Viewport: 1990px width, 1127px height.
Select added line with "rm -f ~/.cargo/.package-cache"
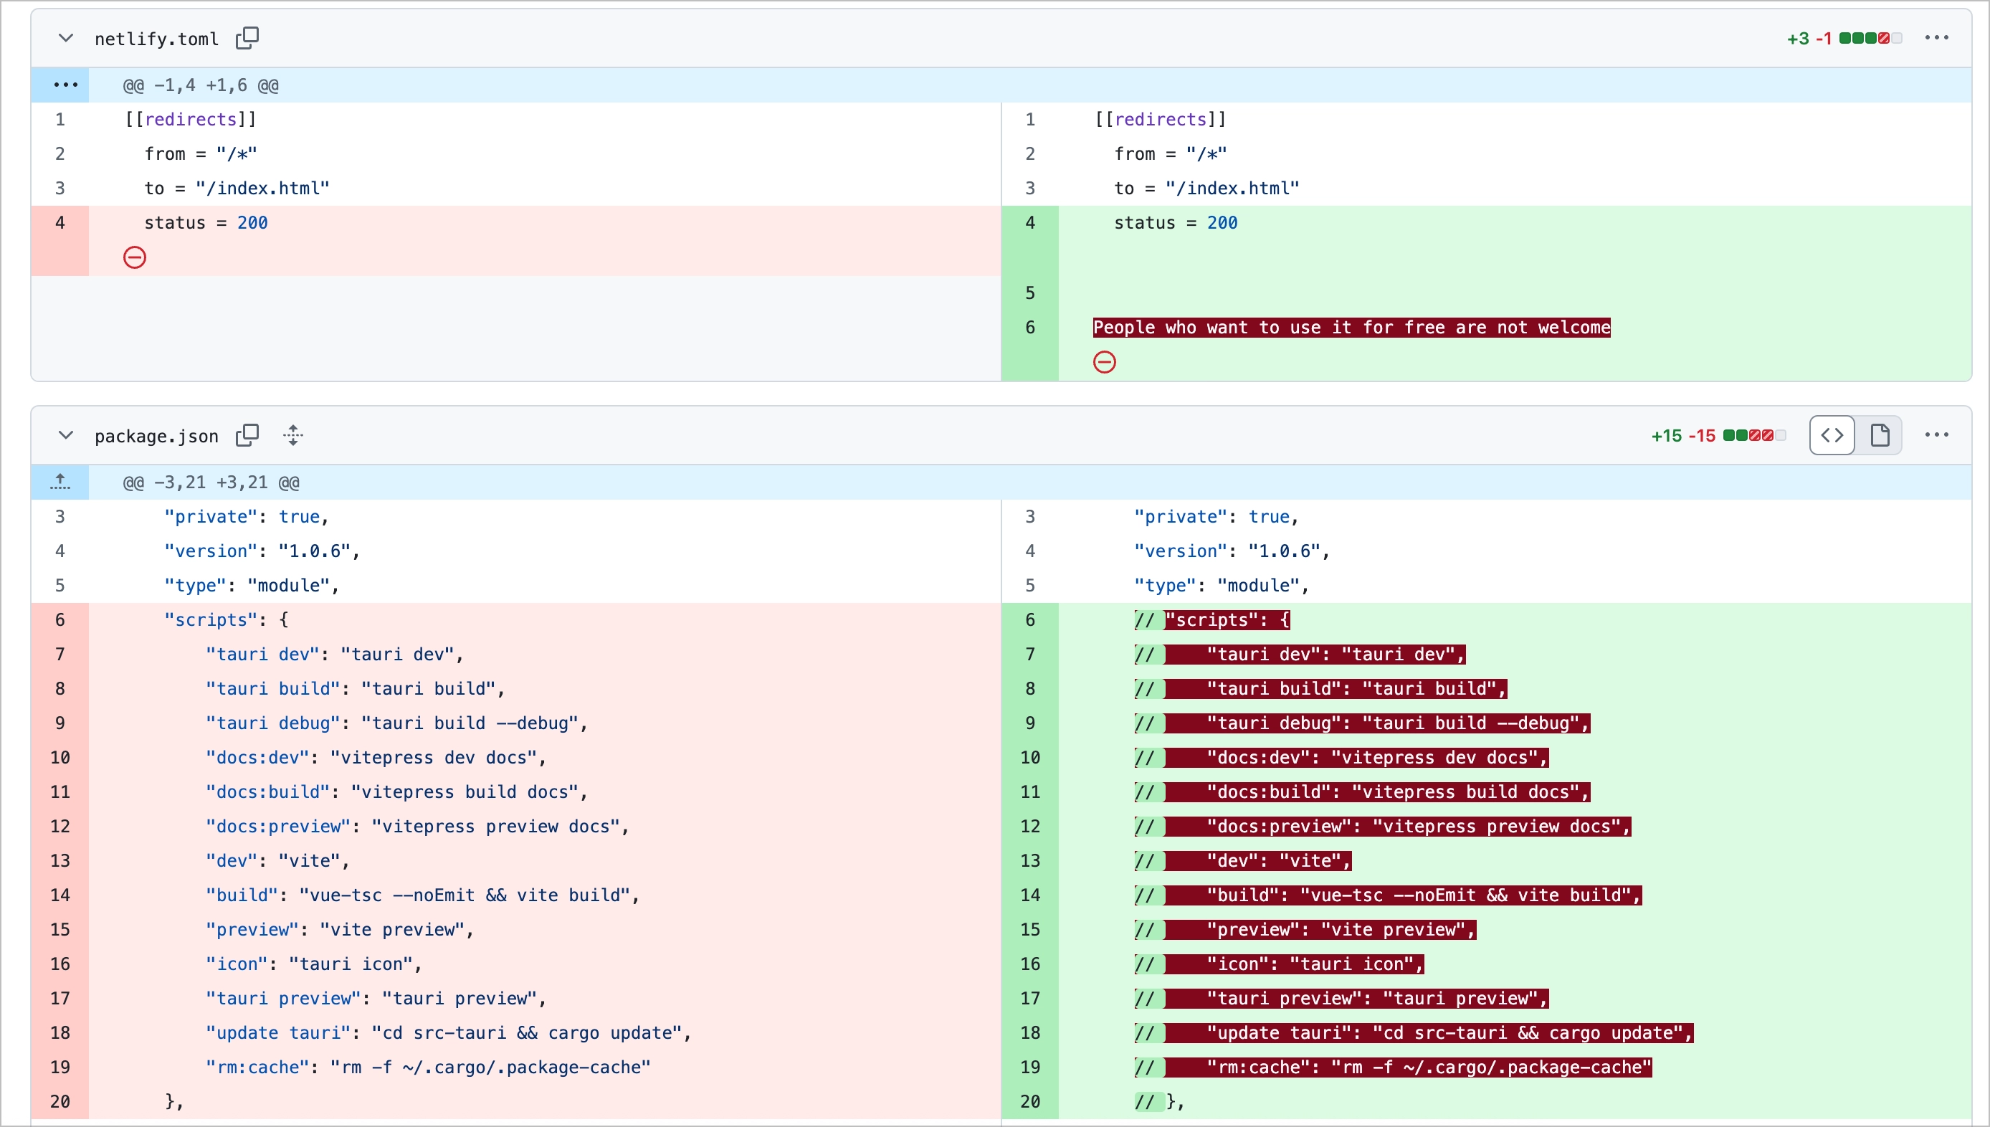pos(1393,1067)
